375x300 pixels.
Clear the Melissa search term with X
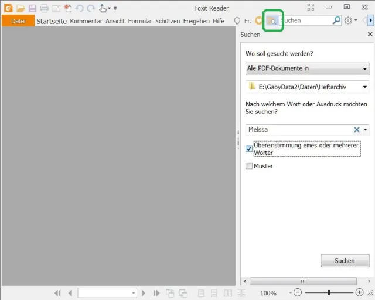coord(357,130)
